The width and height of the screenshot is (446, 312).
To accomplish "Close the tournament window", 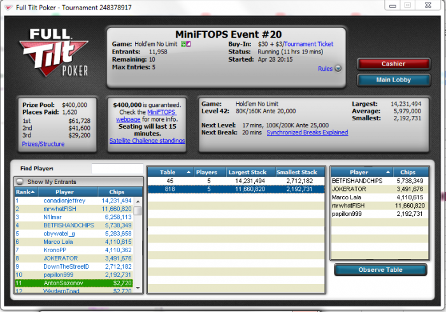I will point(428,5).
